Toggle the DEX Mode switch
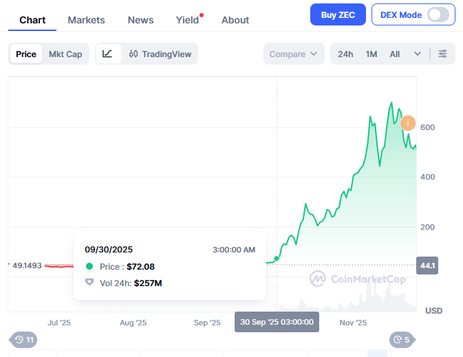Screen dimensions: 463x357 tap(438, 14)
